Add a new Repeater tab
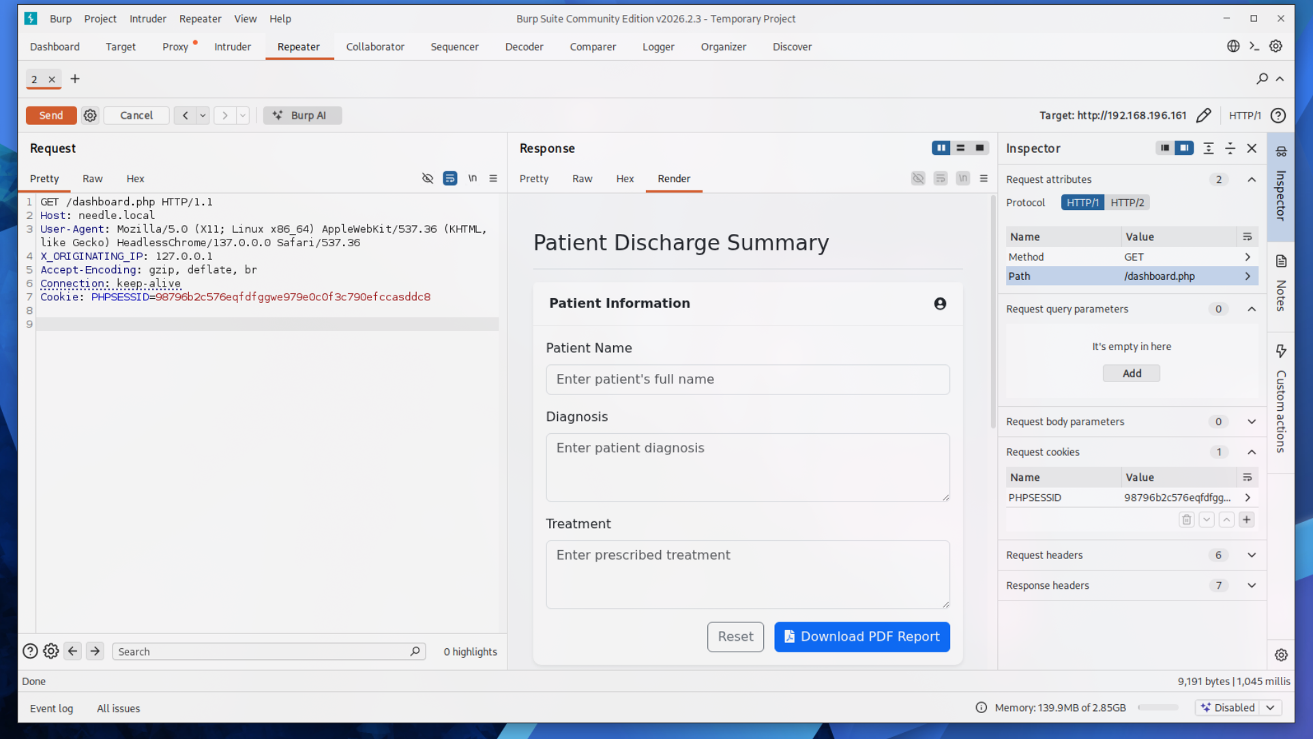 (x=75, y=79)
